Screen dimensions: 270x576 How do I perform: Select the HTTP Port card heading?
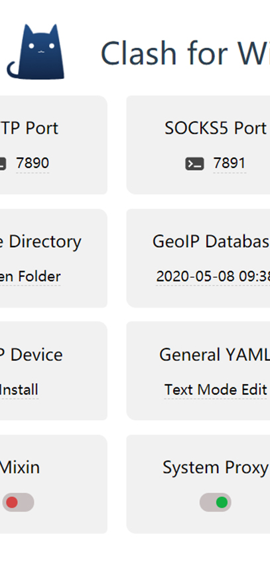(29, 128)
